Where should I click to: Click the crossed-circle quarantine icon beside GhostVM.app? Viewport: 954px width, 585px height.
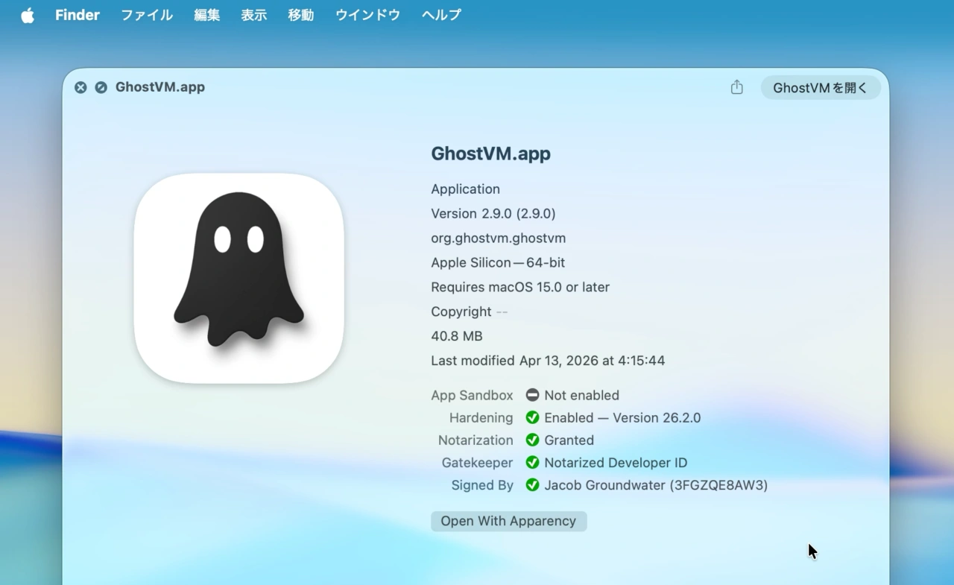pos(101,87)
